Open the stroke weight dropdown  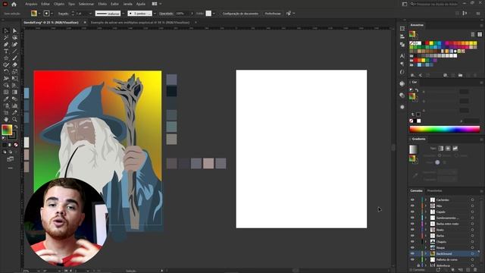90,14
